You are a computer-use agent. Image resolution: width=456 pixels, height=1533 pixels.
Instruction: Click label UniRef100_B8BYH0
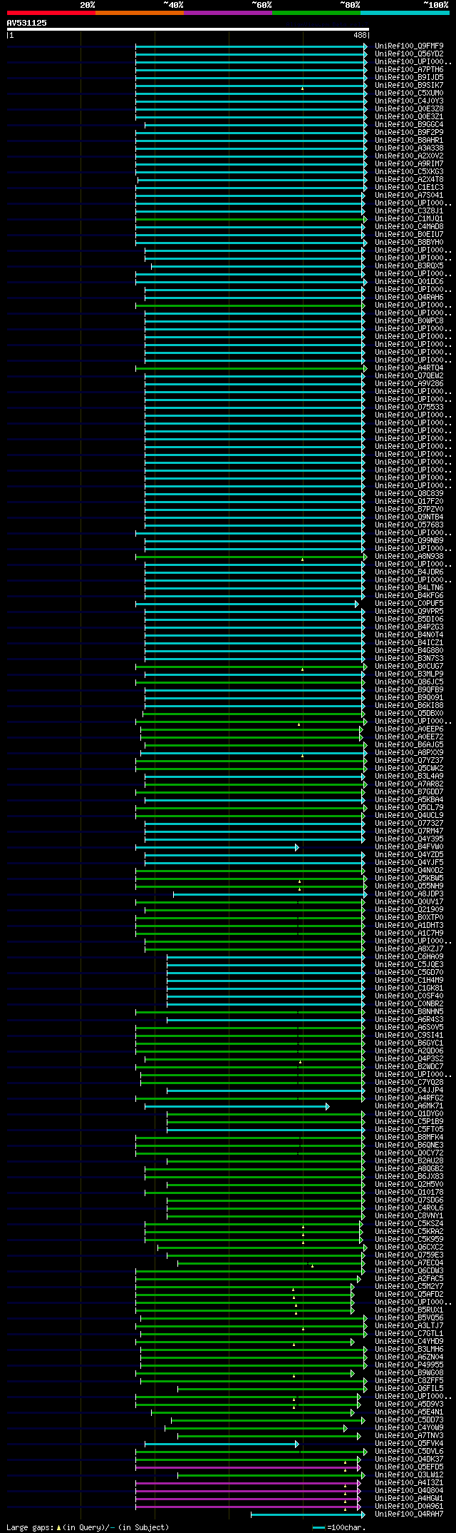[x=409, y=242]
